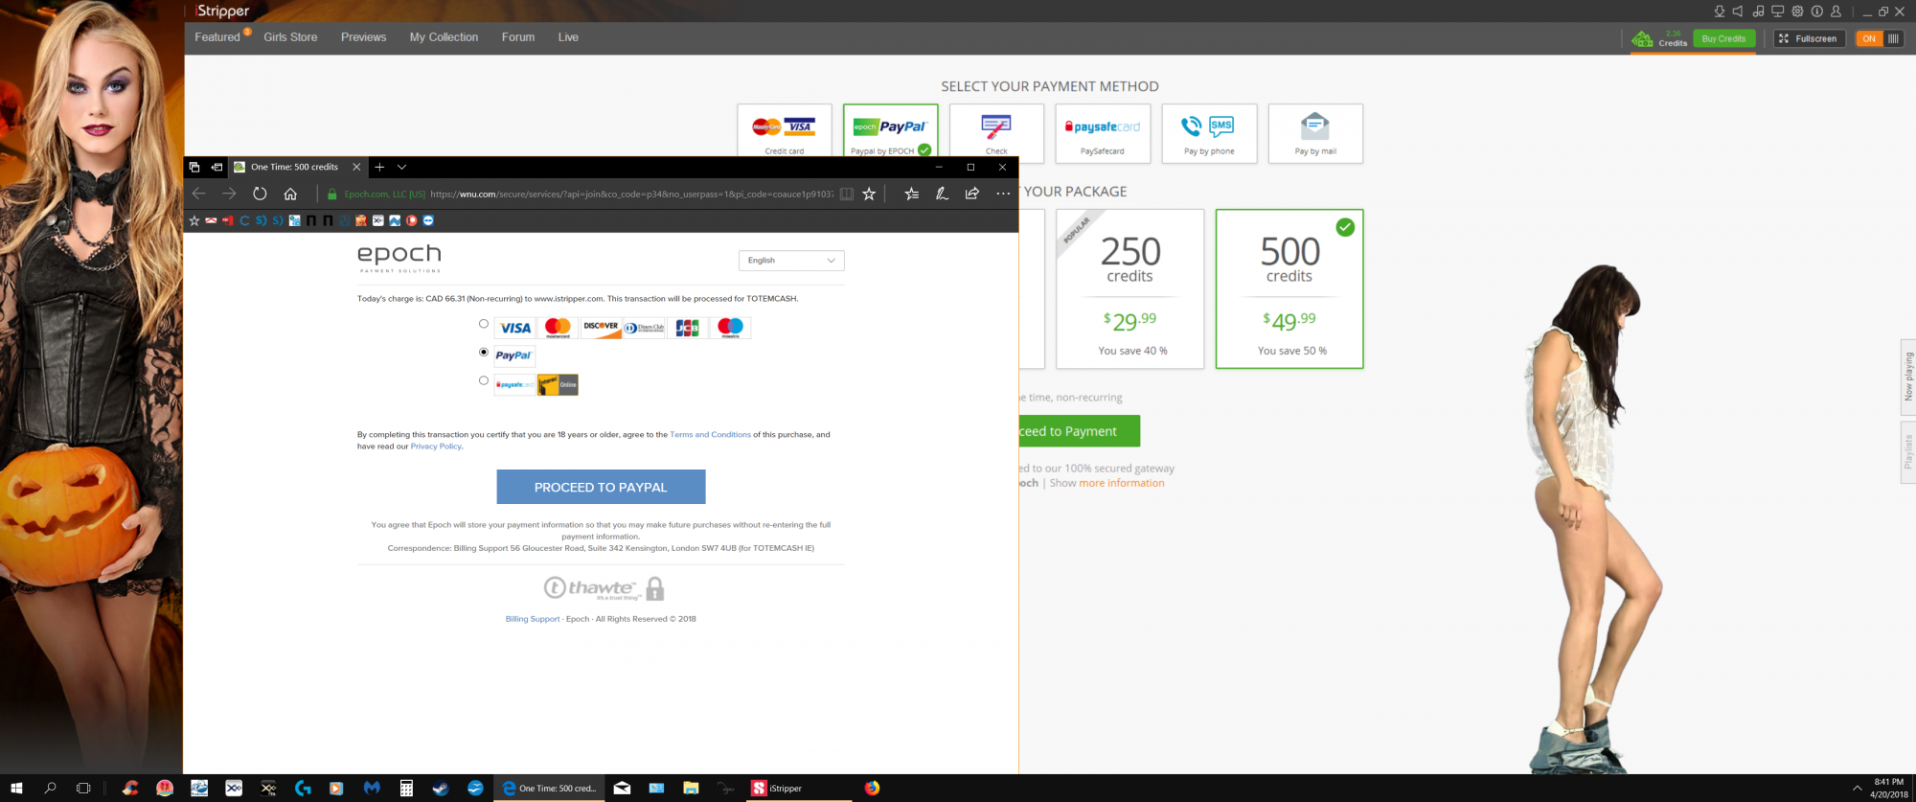
Task: Expand the Now playing side panel
Action: click(1908, 377)
